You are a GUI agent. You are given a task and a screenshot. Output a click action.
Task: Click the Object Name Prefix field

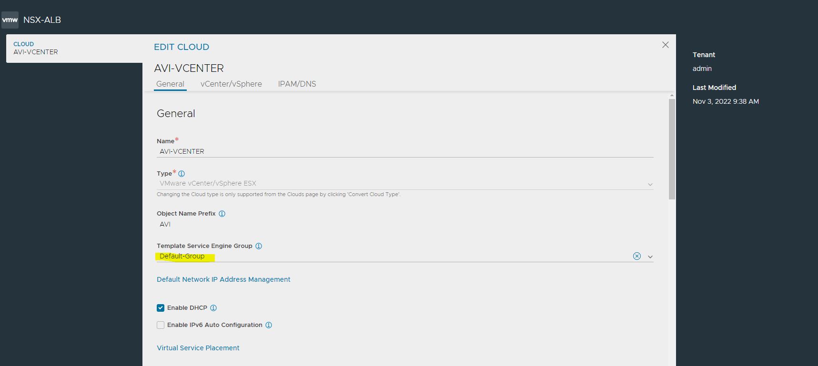[x=405, y=224]
